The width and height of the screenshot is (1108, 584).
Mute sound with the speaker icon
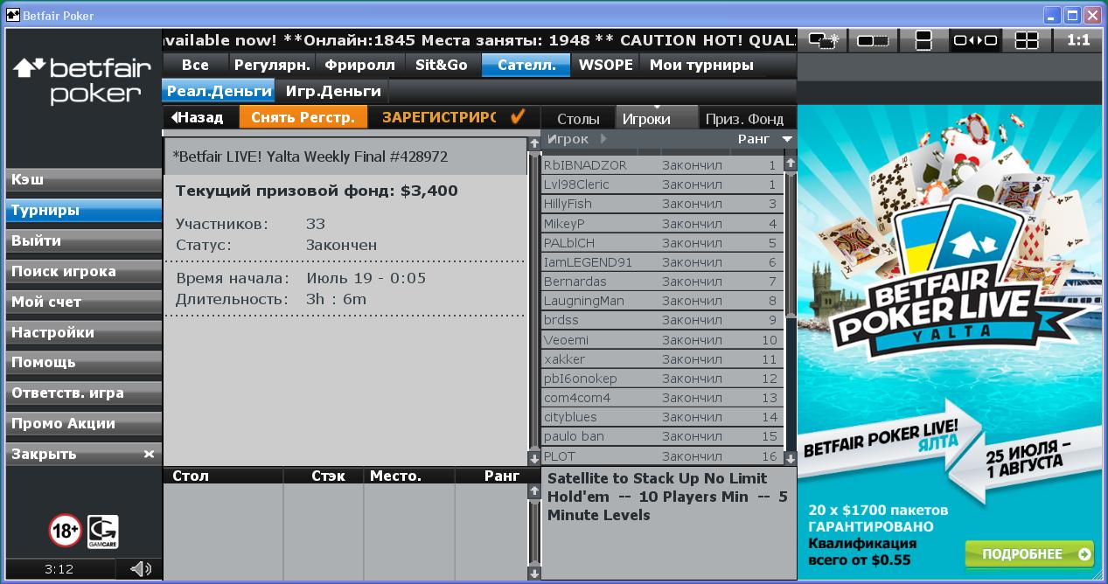tap(140, 569)
